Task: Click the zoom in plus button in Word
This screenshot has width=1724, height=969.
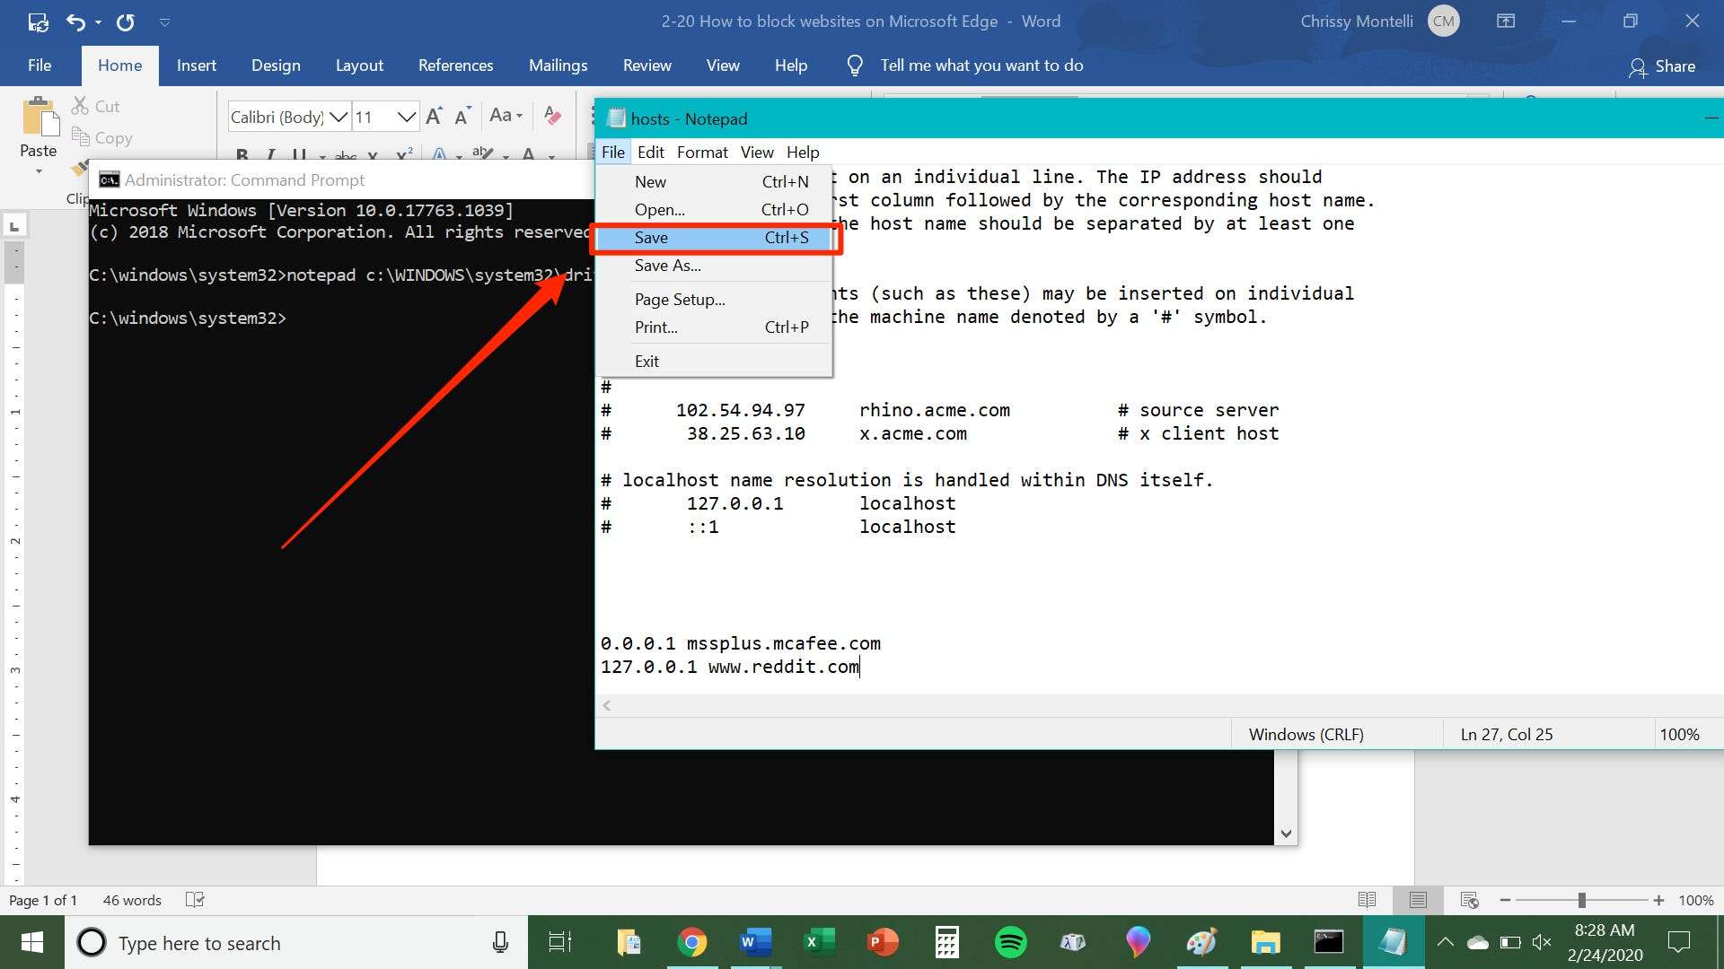Action: pyautogui.click(x=1658, y=900)
